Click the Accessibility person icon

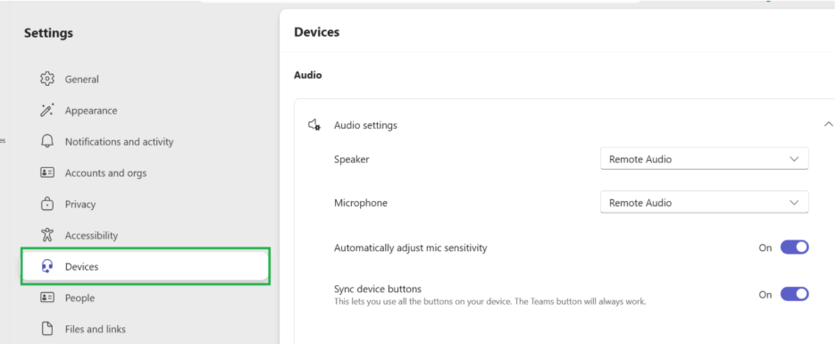click(x=47, y=235)
